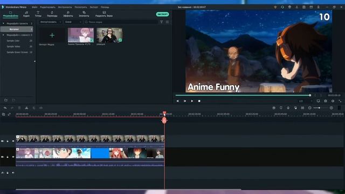Viewport: 345px width, 194px height.
Task: Play the preview video
Action: (192, 101)
